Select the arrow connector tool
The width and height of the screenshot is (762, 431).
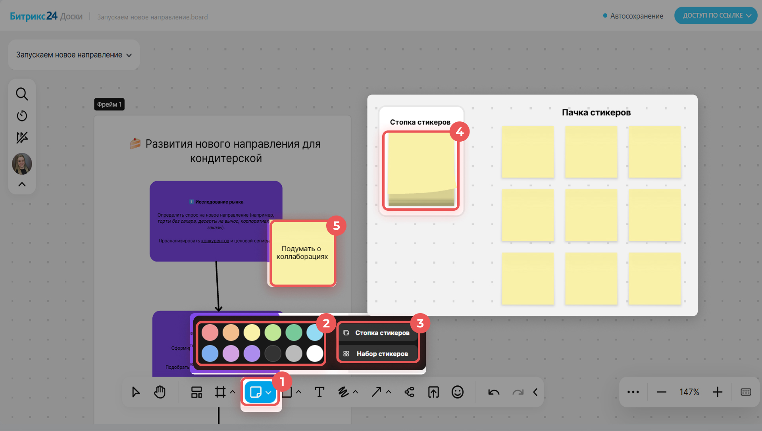376,392
